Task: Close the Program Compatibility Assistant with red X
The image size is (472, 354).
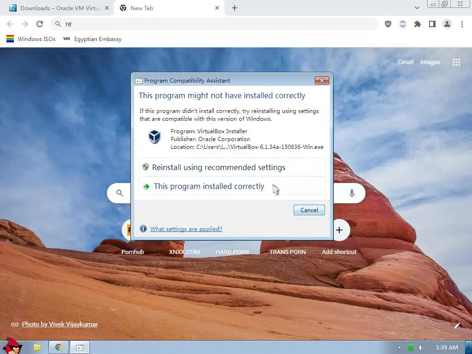Action: tap(322, 80)
